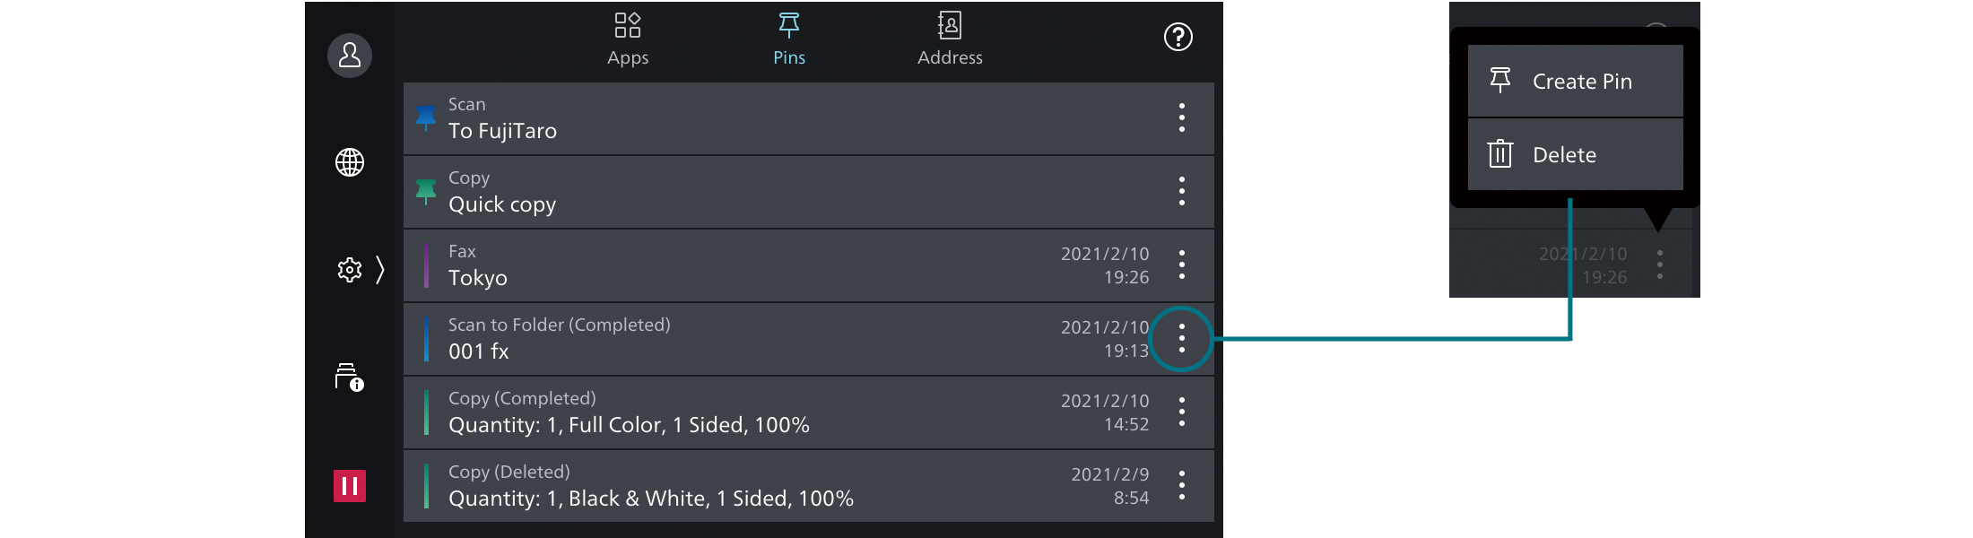Open the more options for Fax Tokyo
The image size is (1973, 538).
pos(1181,265)
